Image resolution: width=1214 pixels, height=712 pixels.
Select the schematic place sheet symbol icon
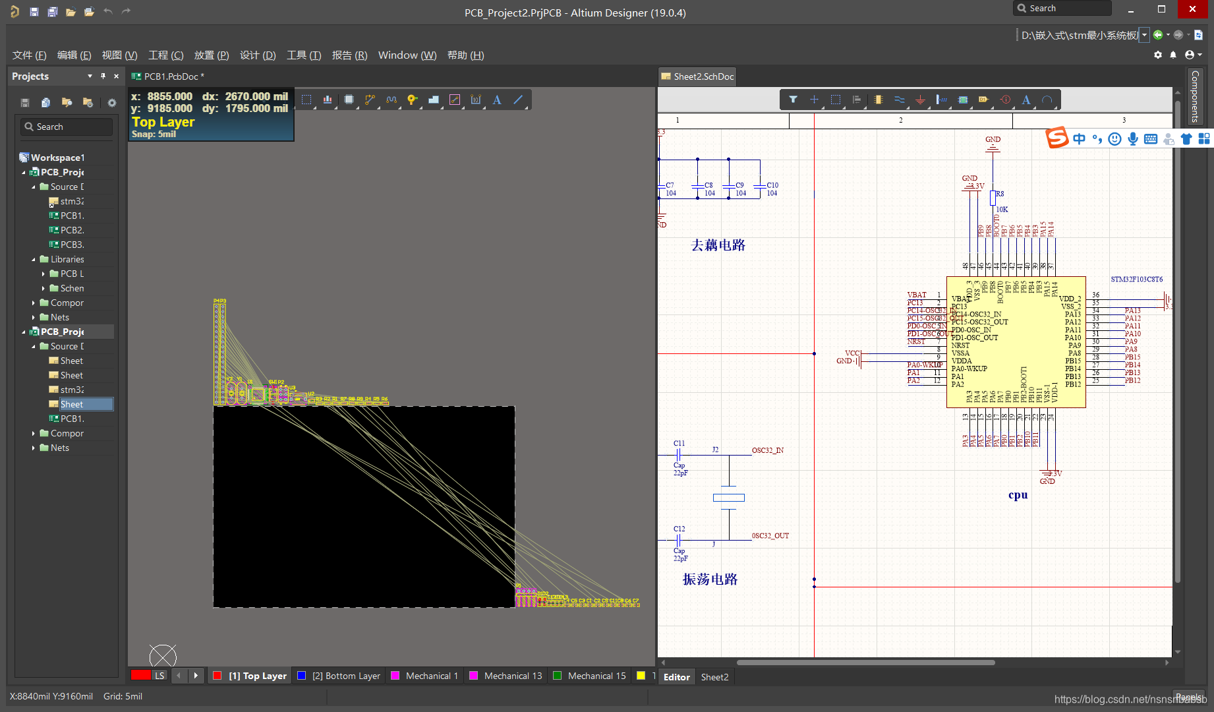[x=963, y=100]
